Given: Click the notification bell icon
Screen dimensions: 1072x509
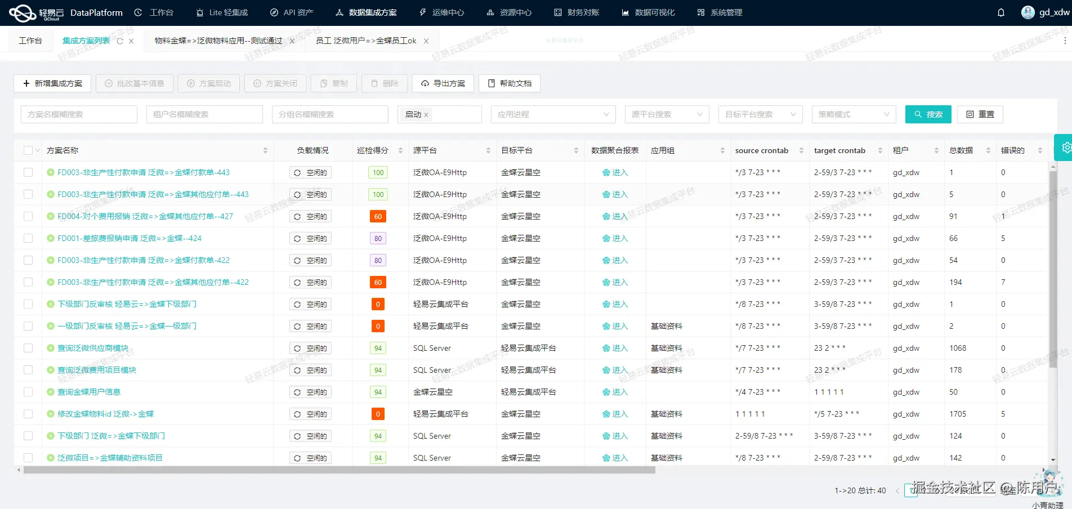Looking at the screenshot, I should [x=1001, y=12].
